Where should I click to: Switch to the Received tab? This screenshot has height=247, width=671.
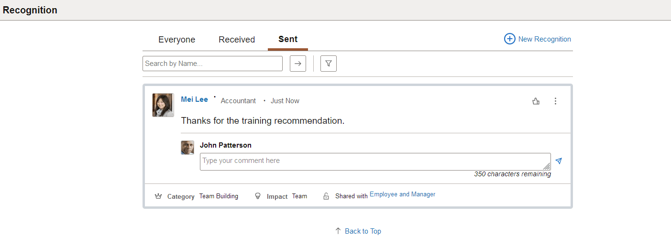coord(237,40)
